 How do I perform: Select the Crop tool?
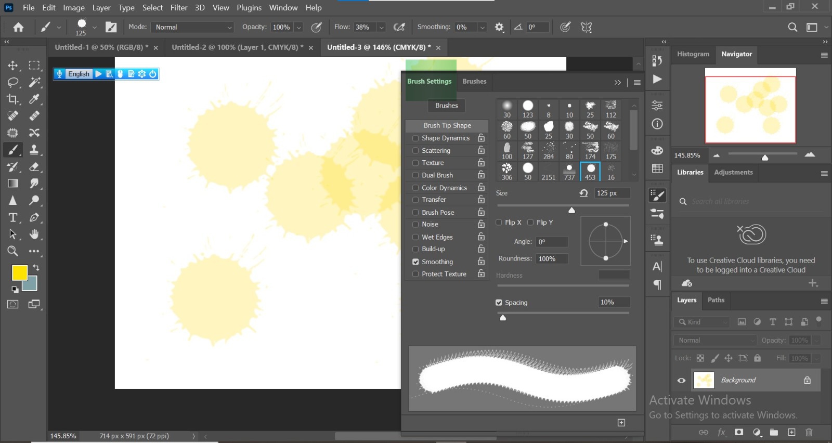point(12,99)
